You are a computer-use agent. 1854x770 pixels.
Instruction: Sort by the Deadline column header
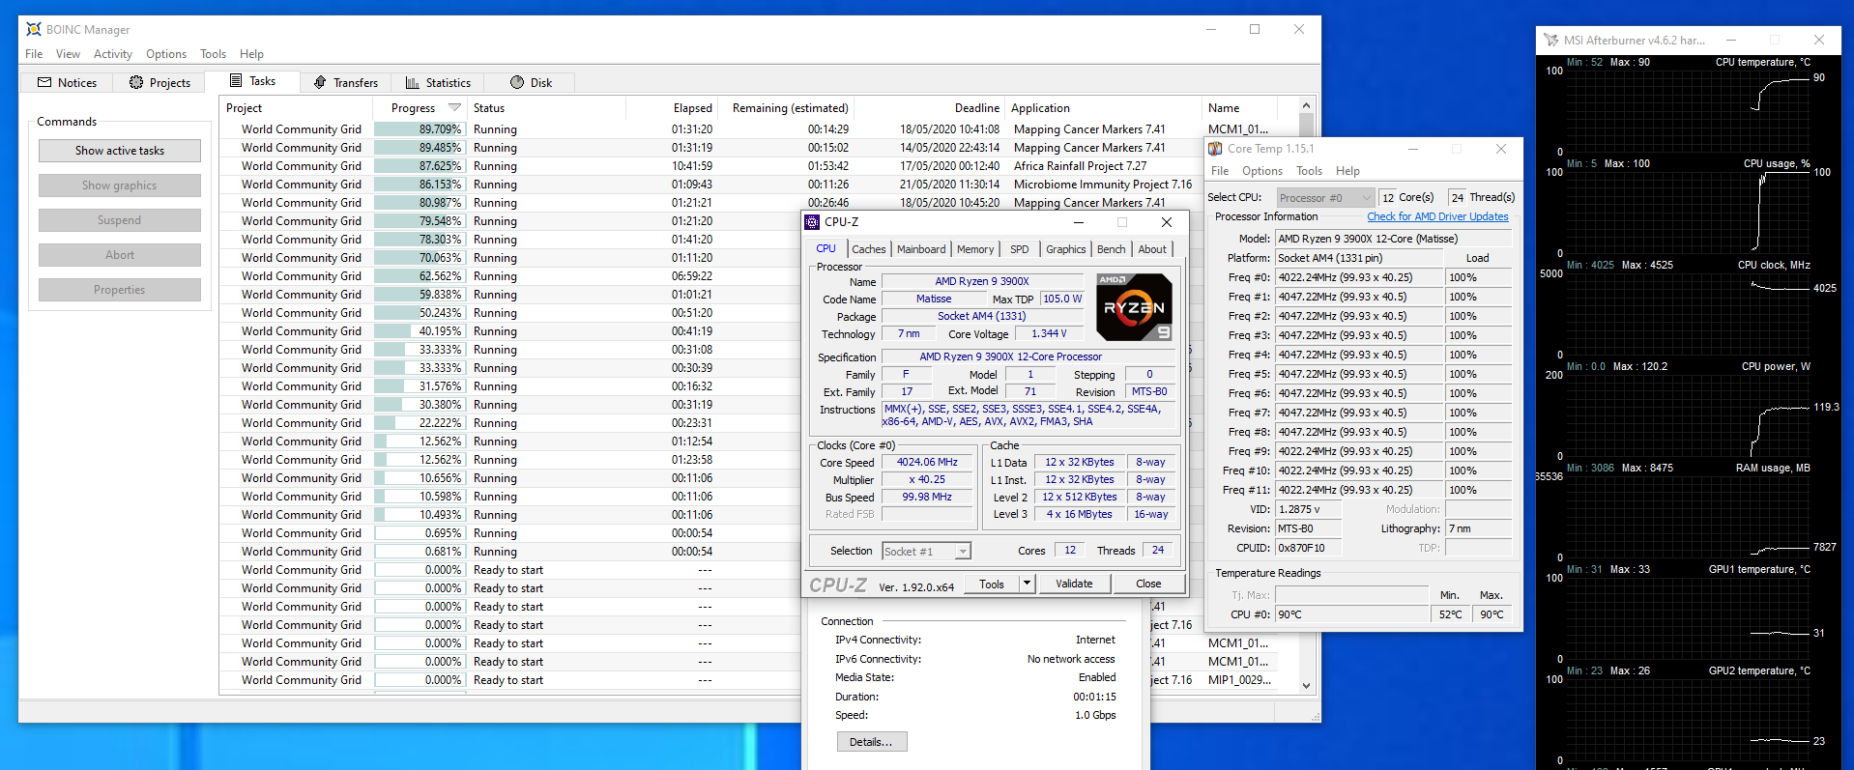coord(930,108)
